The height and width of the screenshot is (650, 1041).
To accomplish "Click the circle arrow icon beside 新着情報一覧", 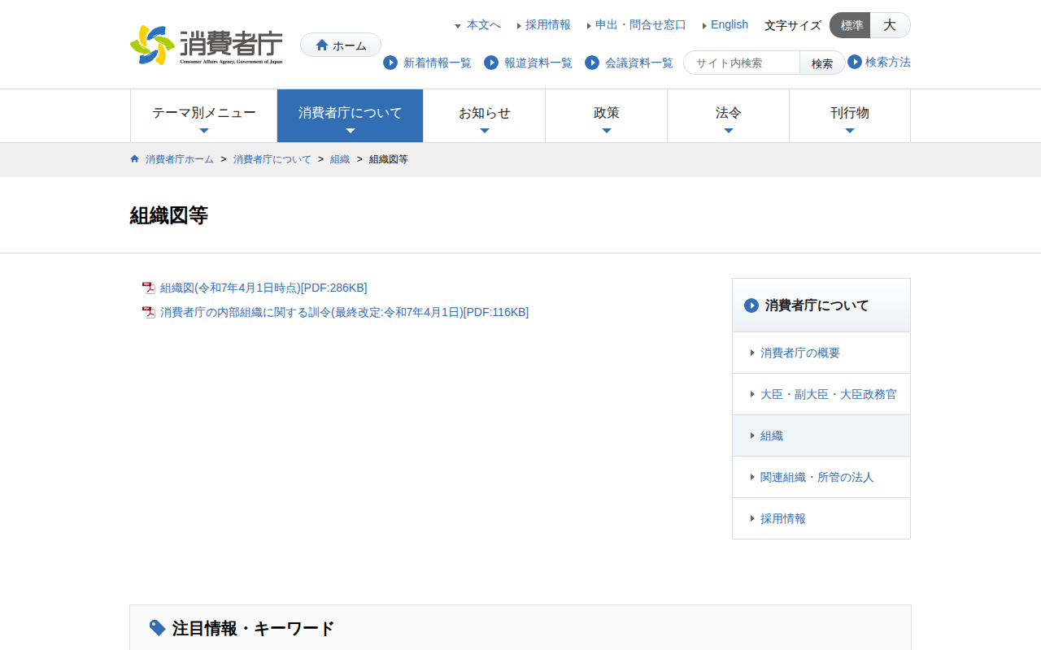I will [x=390, y=63].
